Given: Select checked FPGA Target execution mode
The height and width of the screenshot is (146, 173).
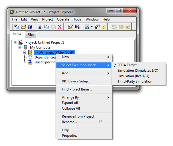Looking at the screenshot, I should 127,65.
